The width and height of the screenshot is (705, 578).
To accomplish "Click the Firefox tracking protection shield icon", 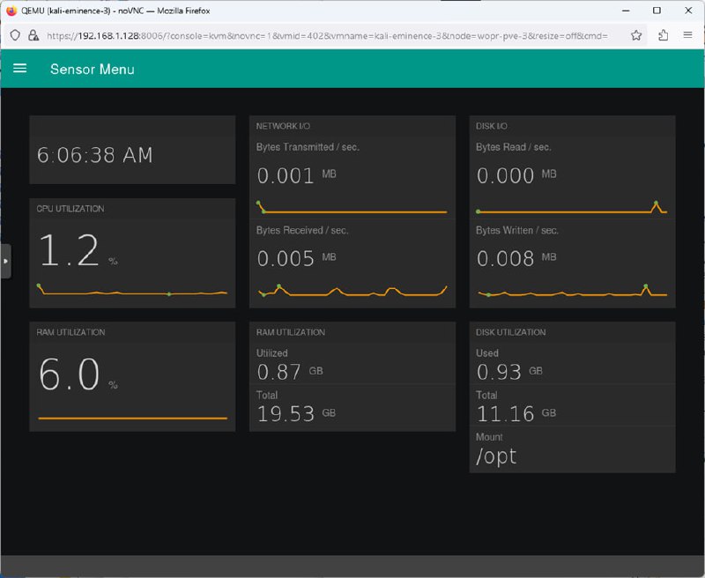I will 15,36.
